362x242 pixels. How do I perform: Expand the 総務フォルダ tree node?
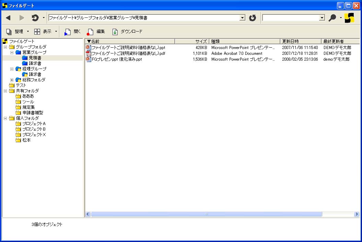(x=12, y=80)
